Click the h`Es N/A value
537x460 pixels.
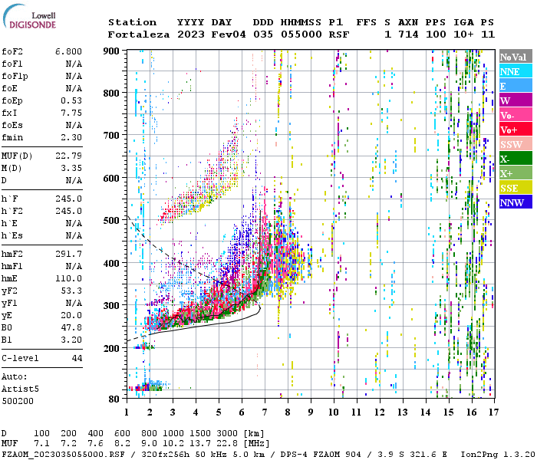[74, 236]
